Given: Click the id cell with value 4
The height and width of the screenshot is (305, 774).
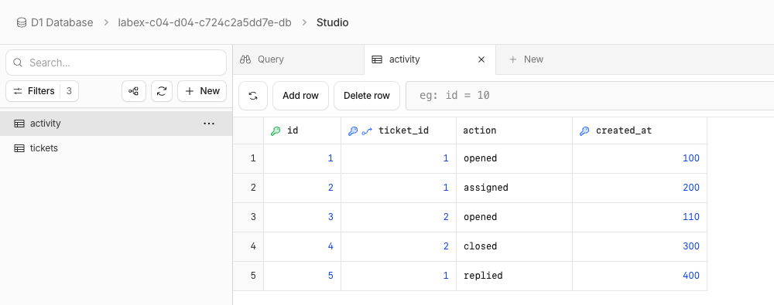Looking at the screenshot, I should [x=302, y=246].
